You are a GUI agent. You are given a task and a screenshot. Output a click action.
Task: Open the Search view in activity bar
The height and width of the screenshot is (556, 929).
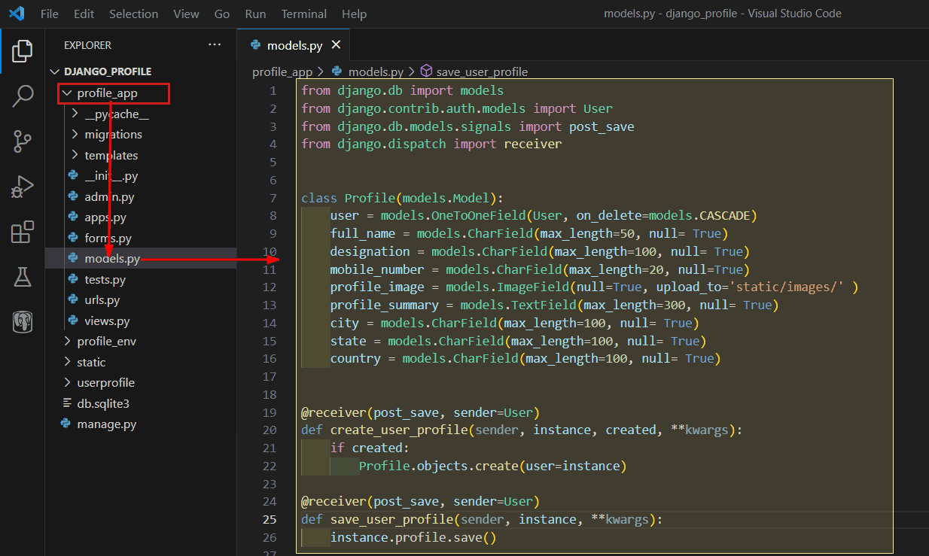click(23, 96)
